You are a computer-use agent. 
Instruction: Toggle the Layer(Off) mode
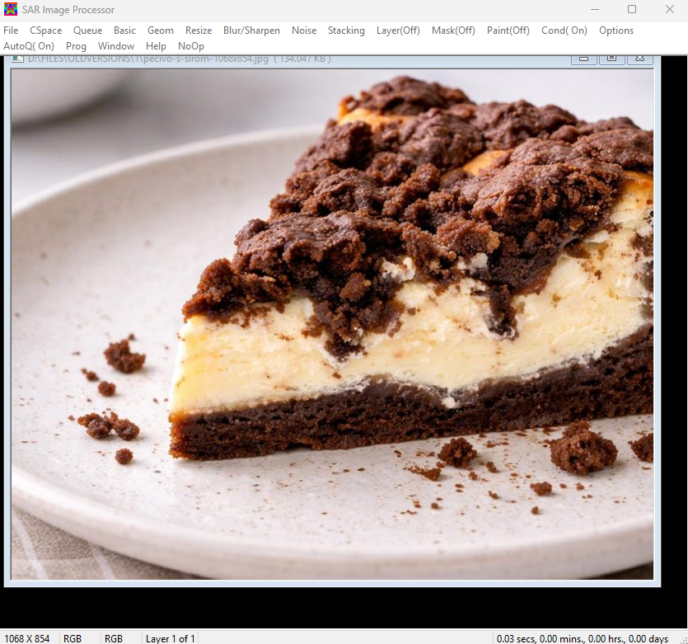click(x=398, y=31)
